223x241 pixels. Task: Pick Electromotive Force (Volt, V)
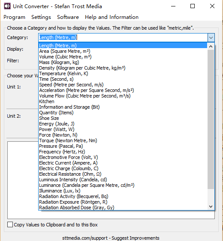[123, 157]
